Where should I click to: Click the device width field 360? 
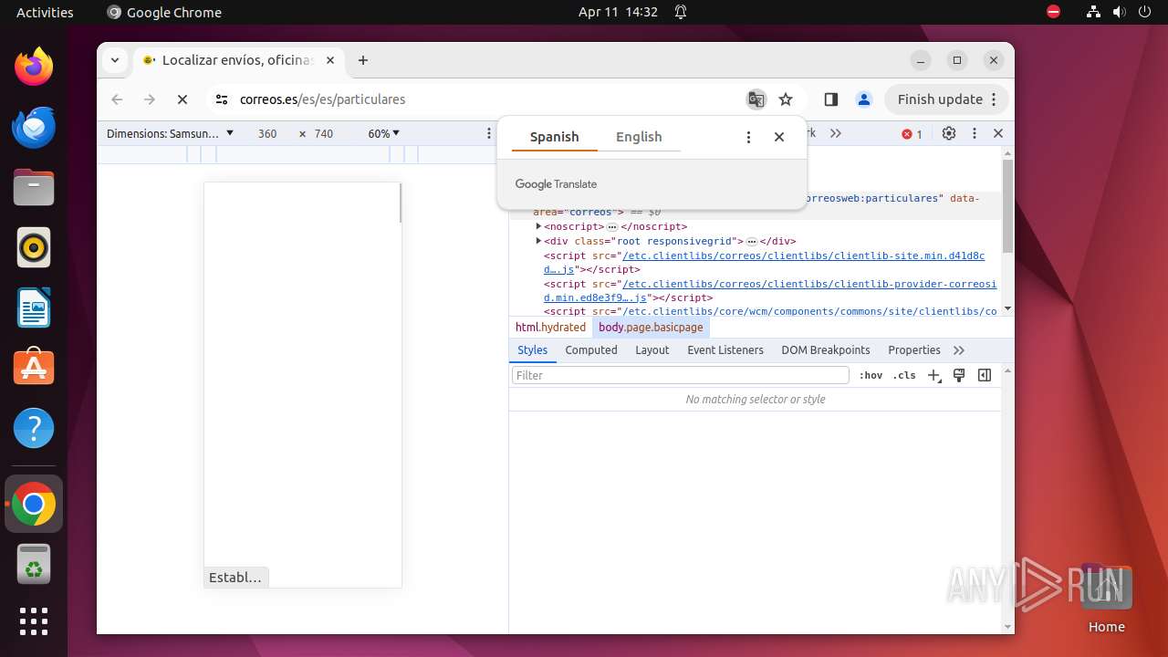(x=267, y=133)
